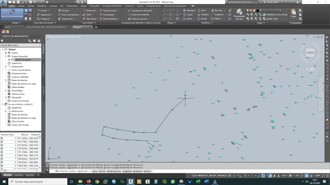Expand the Modificar panel dropdown
330x185 pixels.
(x=207, y=23)
